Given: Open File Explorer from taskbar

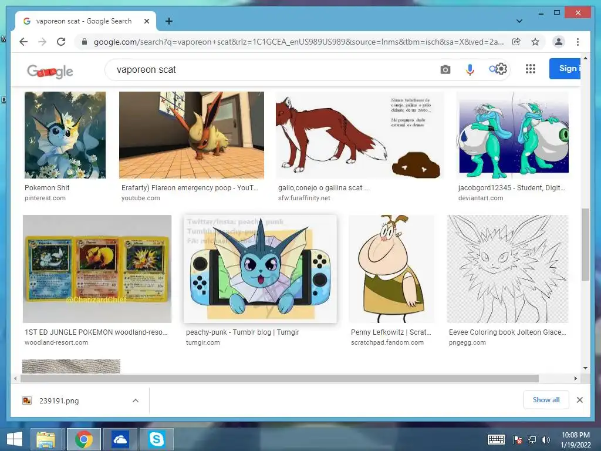Looking at the screenshot, I should 46,439.
